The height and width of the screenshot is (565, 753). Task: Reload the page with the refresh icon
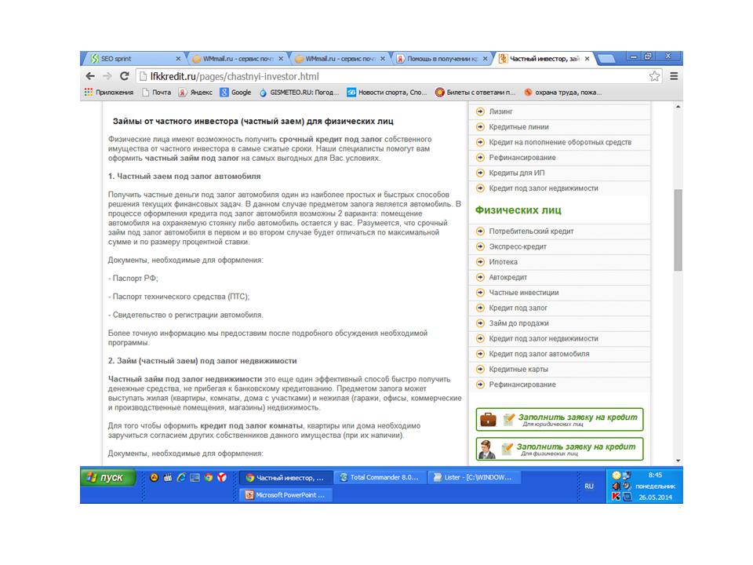click(125, 76)
